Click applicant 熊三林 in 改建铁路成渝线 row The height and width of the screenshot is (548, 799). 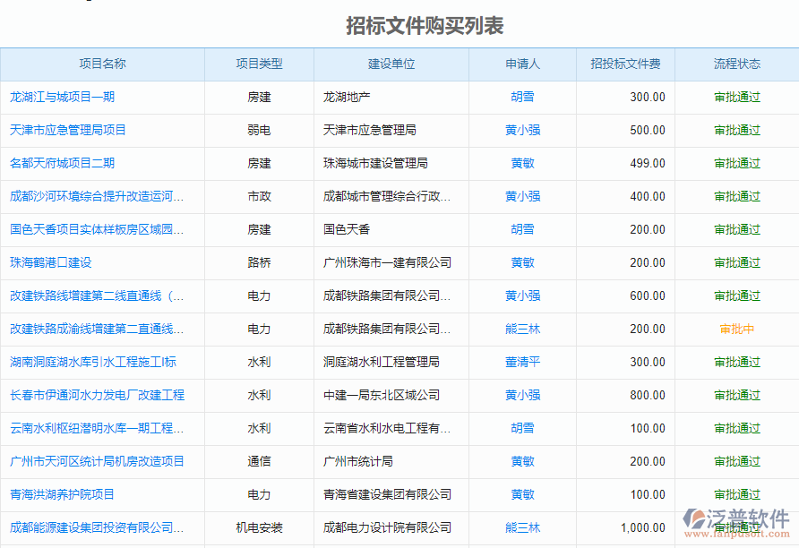pyautogui.click(x=522, y=329)
